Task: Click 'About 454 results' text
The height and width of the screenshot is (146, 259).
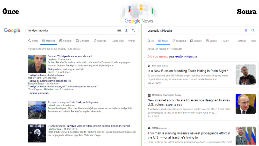Action: coord(165,49)
